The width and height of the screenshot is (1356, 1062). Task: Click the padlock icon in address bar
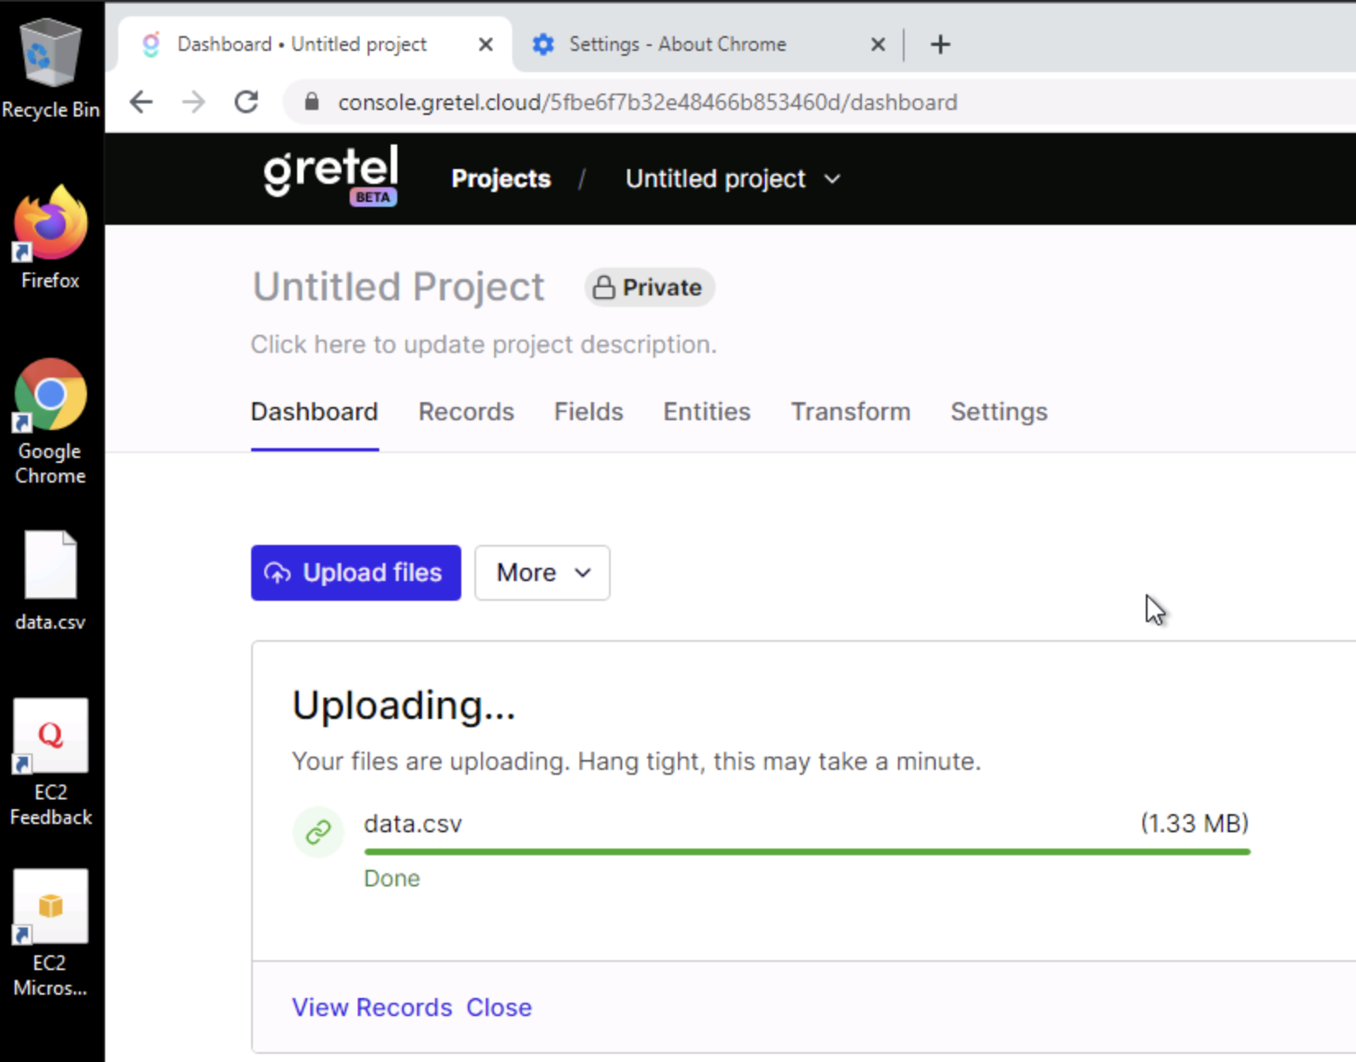pos(311,101)
